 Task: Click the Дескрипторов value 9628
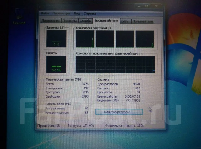pos(136,84)
